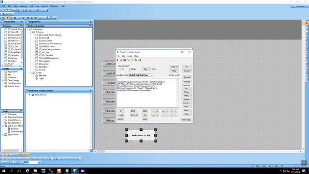Click the Validate button
This screenshot has height=174, width=309.
click(187, 82)
